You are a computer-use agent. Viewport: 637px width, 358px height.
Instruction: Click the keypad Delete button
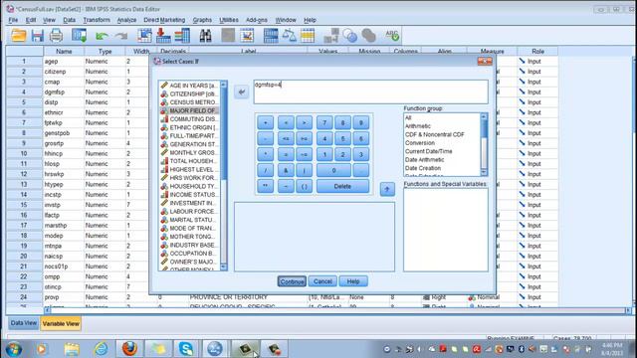(342, 186)
